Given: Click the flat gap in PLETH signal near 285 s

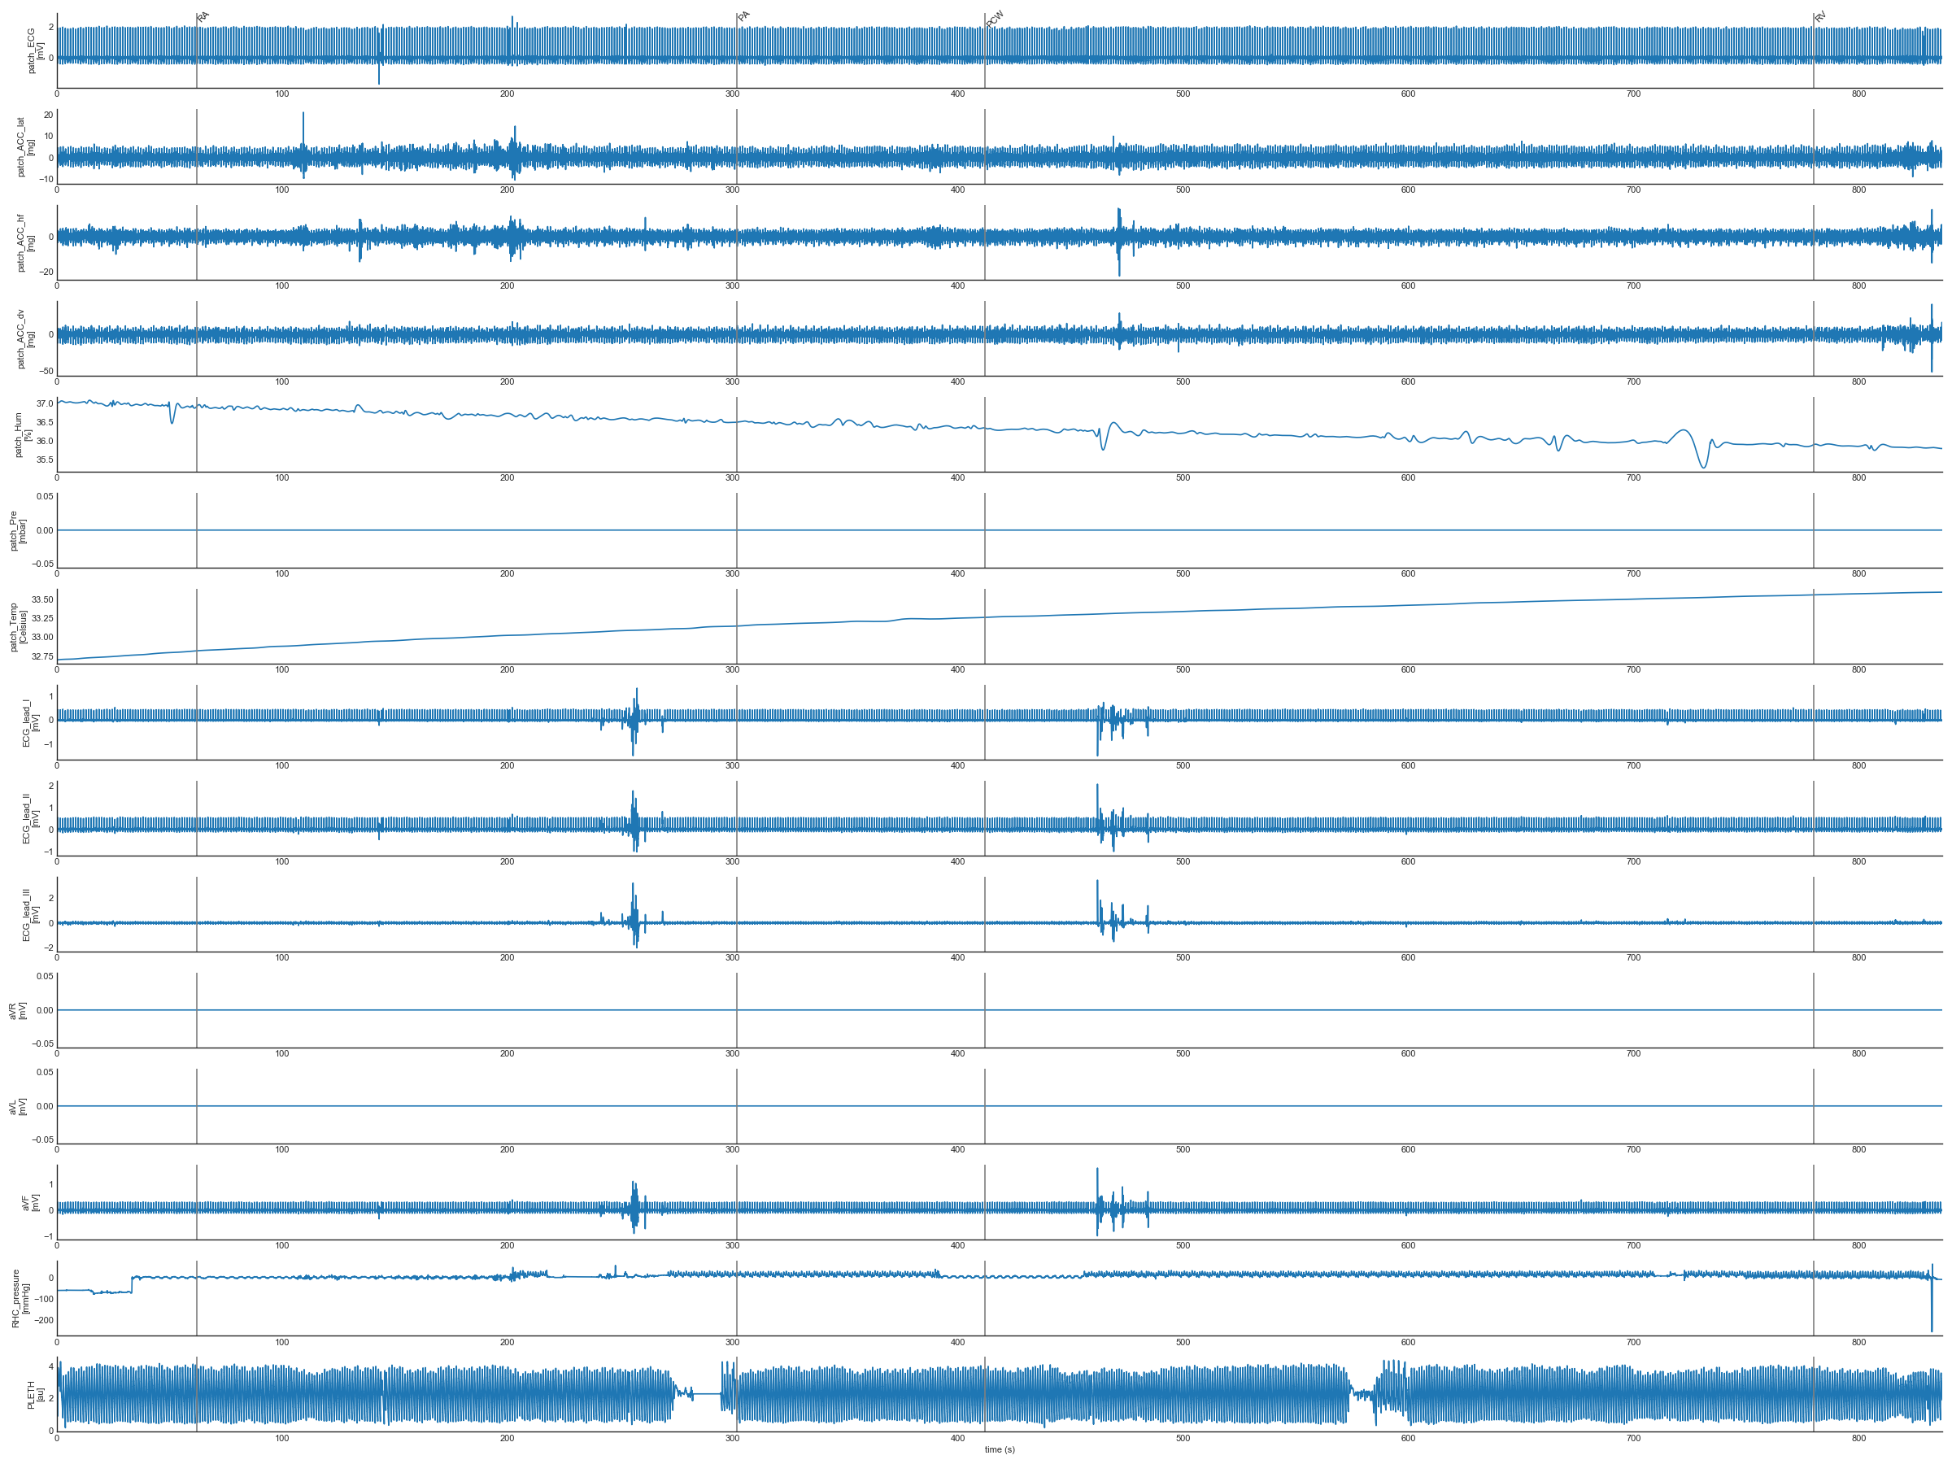Looking at the screenshot, I should click(707, 1394).
